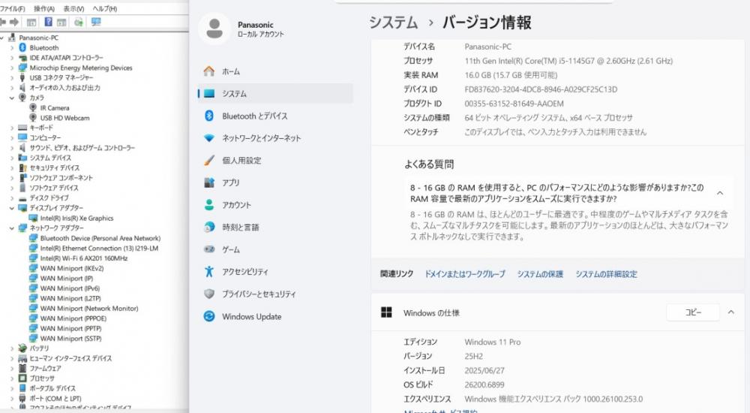Select WAN Miniport (IKEv2) adapter

coord(72,268)
